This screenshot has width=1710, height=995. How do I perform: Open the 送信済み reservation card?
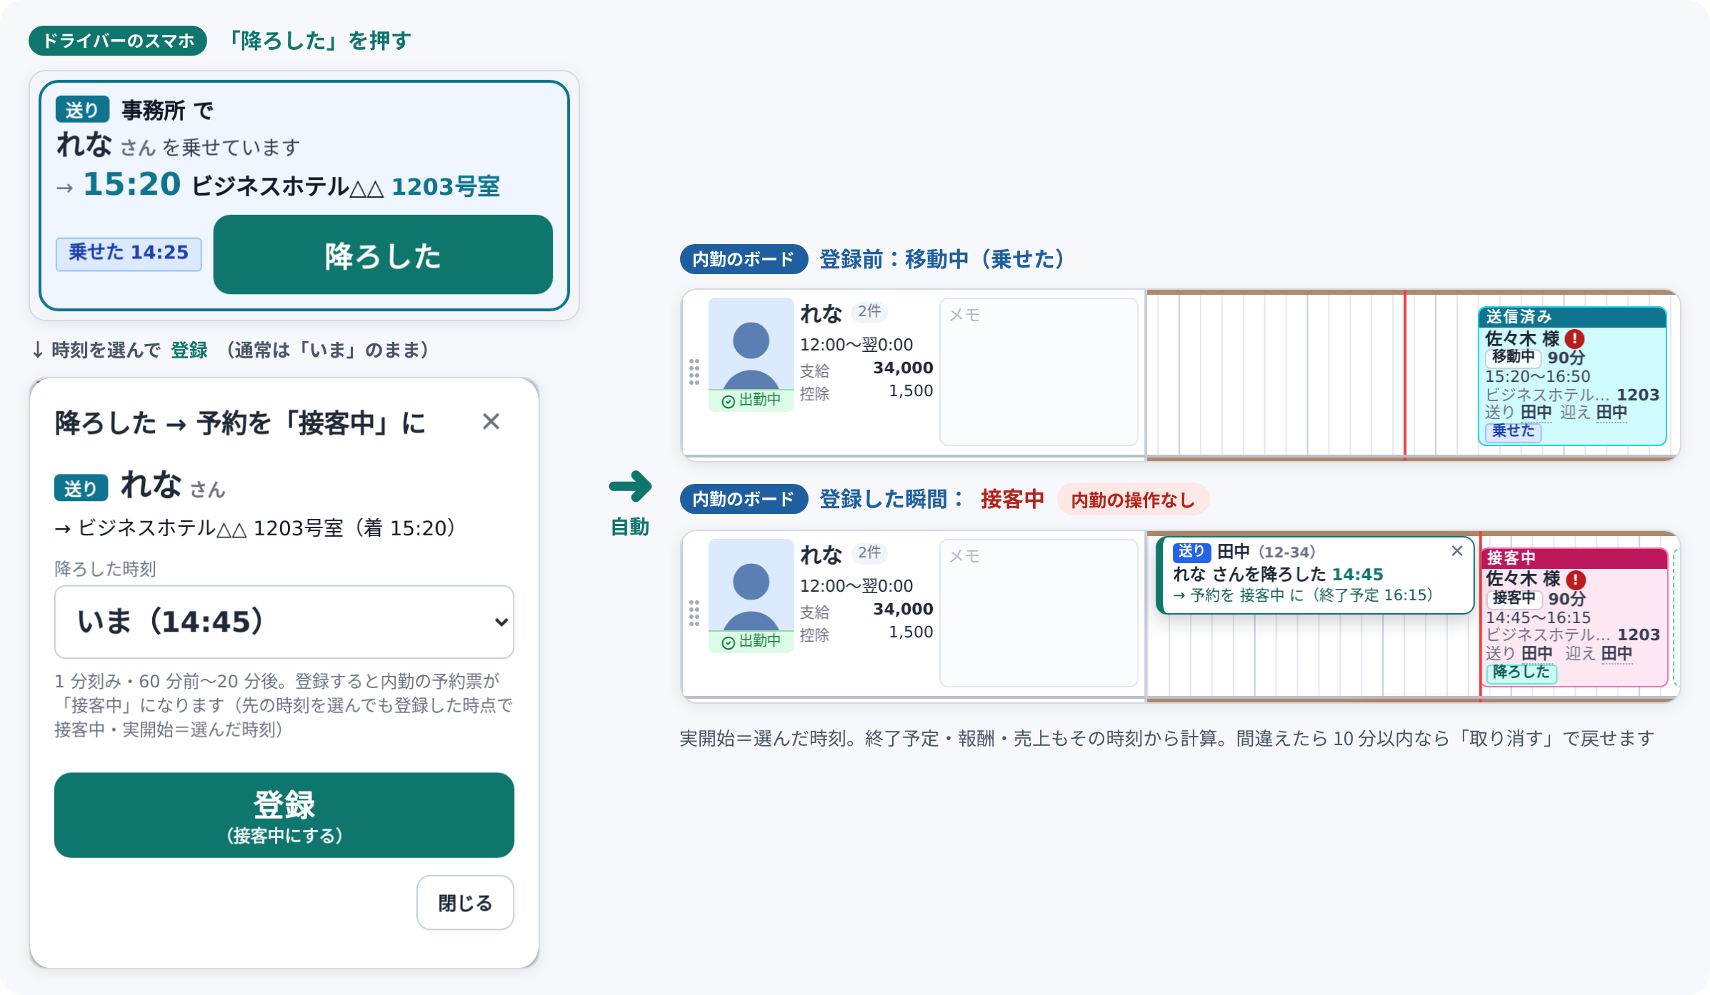[x=1572, y=376]
